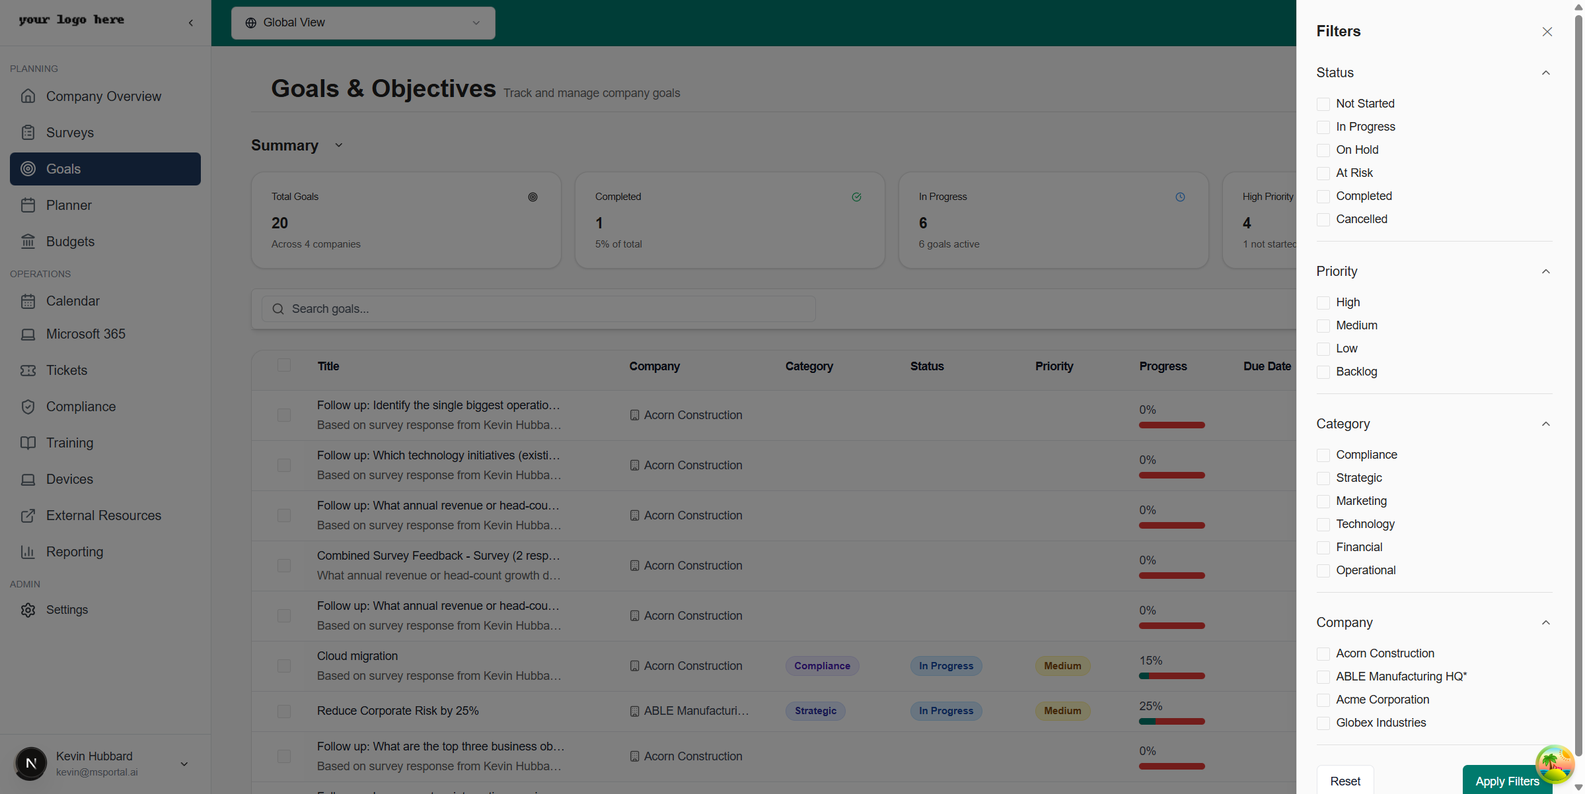1585x794 pixels.
Task: Click the Reset filters button
Action: [x=1345, y=781]
